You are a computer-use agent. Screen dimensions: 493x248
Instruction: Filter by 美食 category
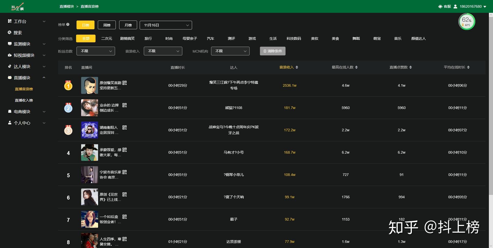335,38
